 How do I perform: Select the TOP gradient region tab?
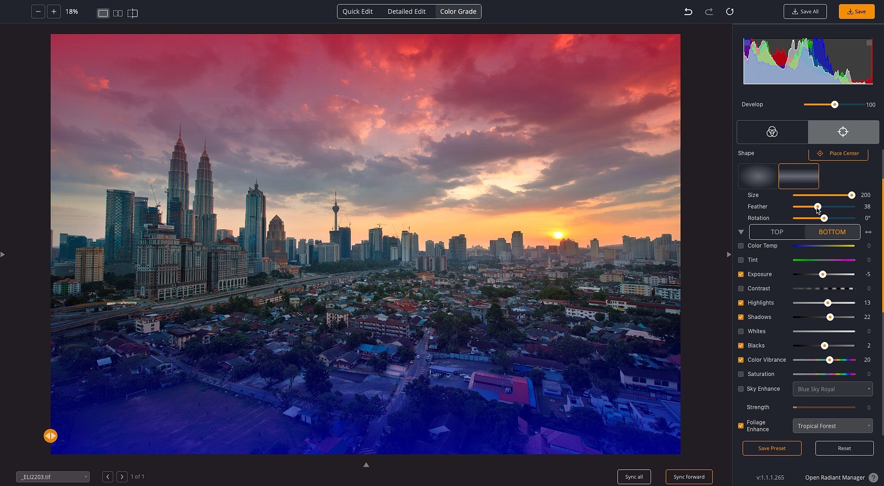tap(777, 232)
